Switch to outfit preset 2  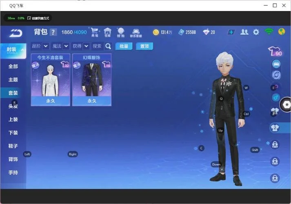[x=275, y=128]
